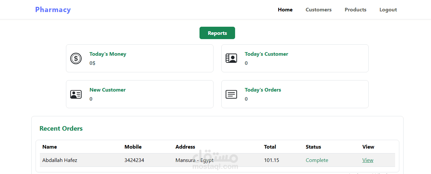This screenshot has height=174, width=431.
Task: Click the 0 value under New Customer
Action: click(x=91, y=99)
